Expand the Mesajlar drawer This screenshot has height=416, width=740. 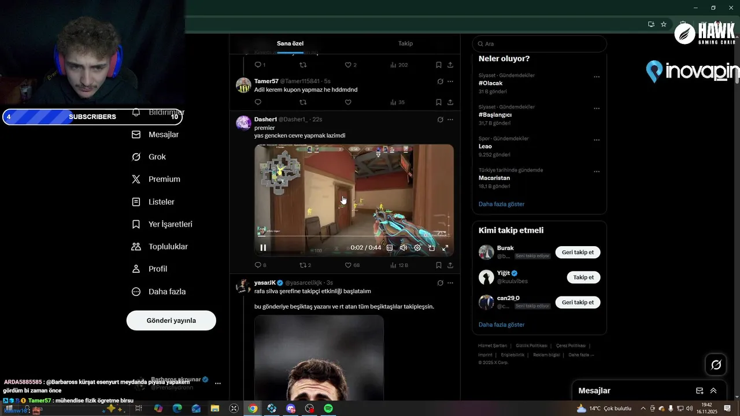point(713,391)
